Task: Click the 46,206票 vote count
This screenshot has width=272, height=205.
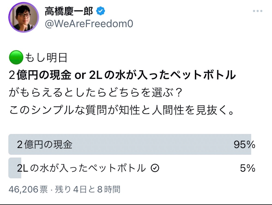Action: [28, 189]
